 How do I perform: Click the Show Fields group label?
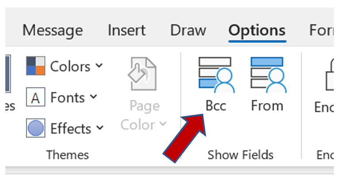(x=240, y=155)
